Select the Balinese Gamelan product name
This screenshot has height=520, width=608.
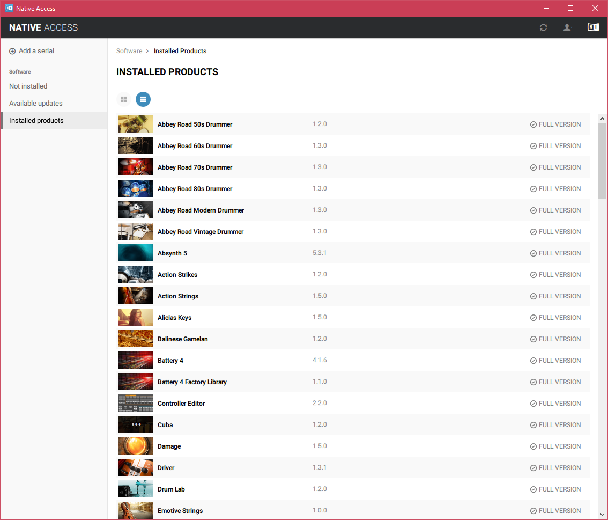click(x=183, y=339)
